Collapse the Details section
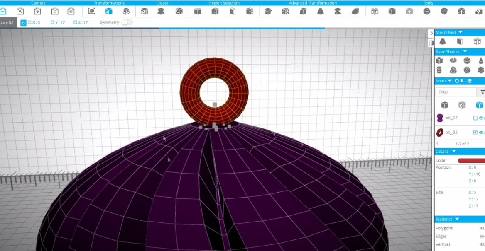 pos(454,151)
